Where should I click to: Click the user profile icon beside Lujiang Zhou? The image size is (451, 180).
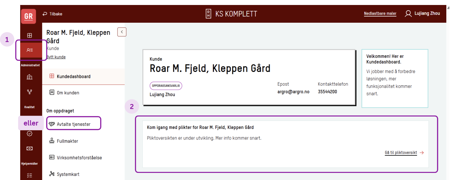(408, 14)
